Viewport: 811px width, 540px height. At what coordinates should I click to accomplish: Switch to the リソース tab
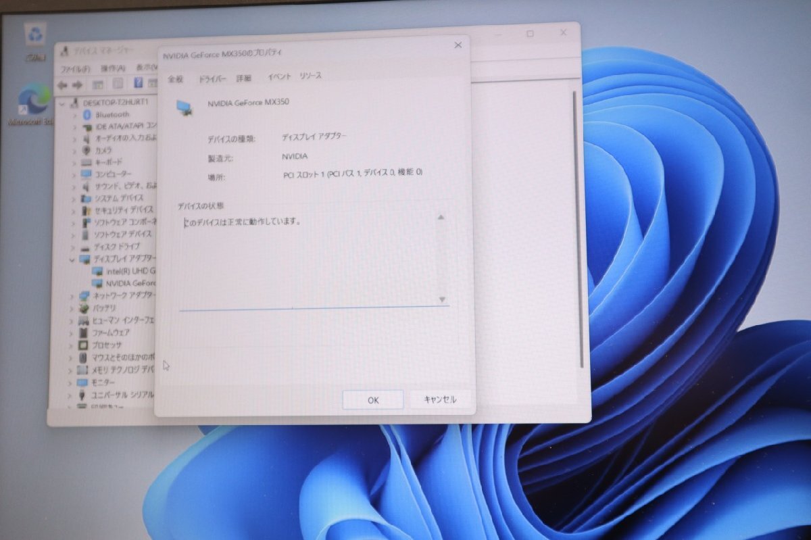coord(311,76)
